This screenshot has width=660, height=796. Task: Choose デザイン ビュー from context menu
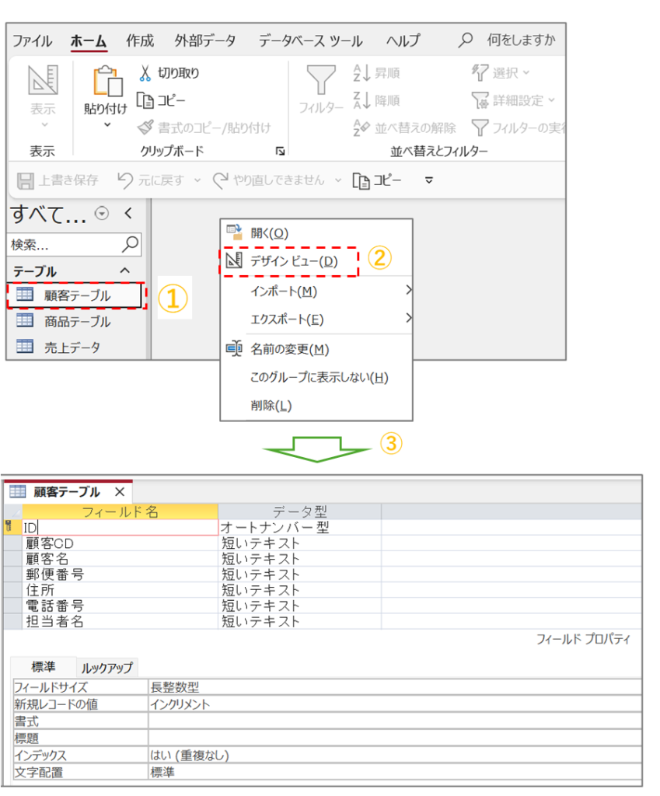coord(294,261)
